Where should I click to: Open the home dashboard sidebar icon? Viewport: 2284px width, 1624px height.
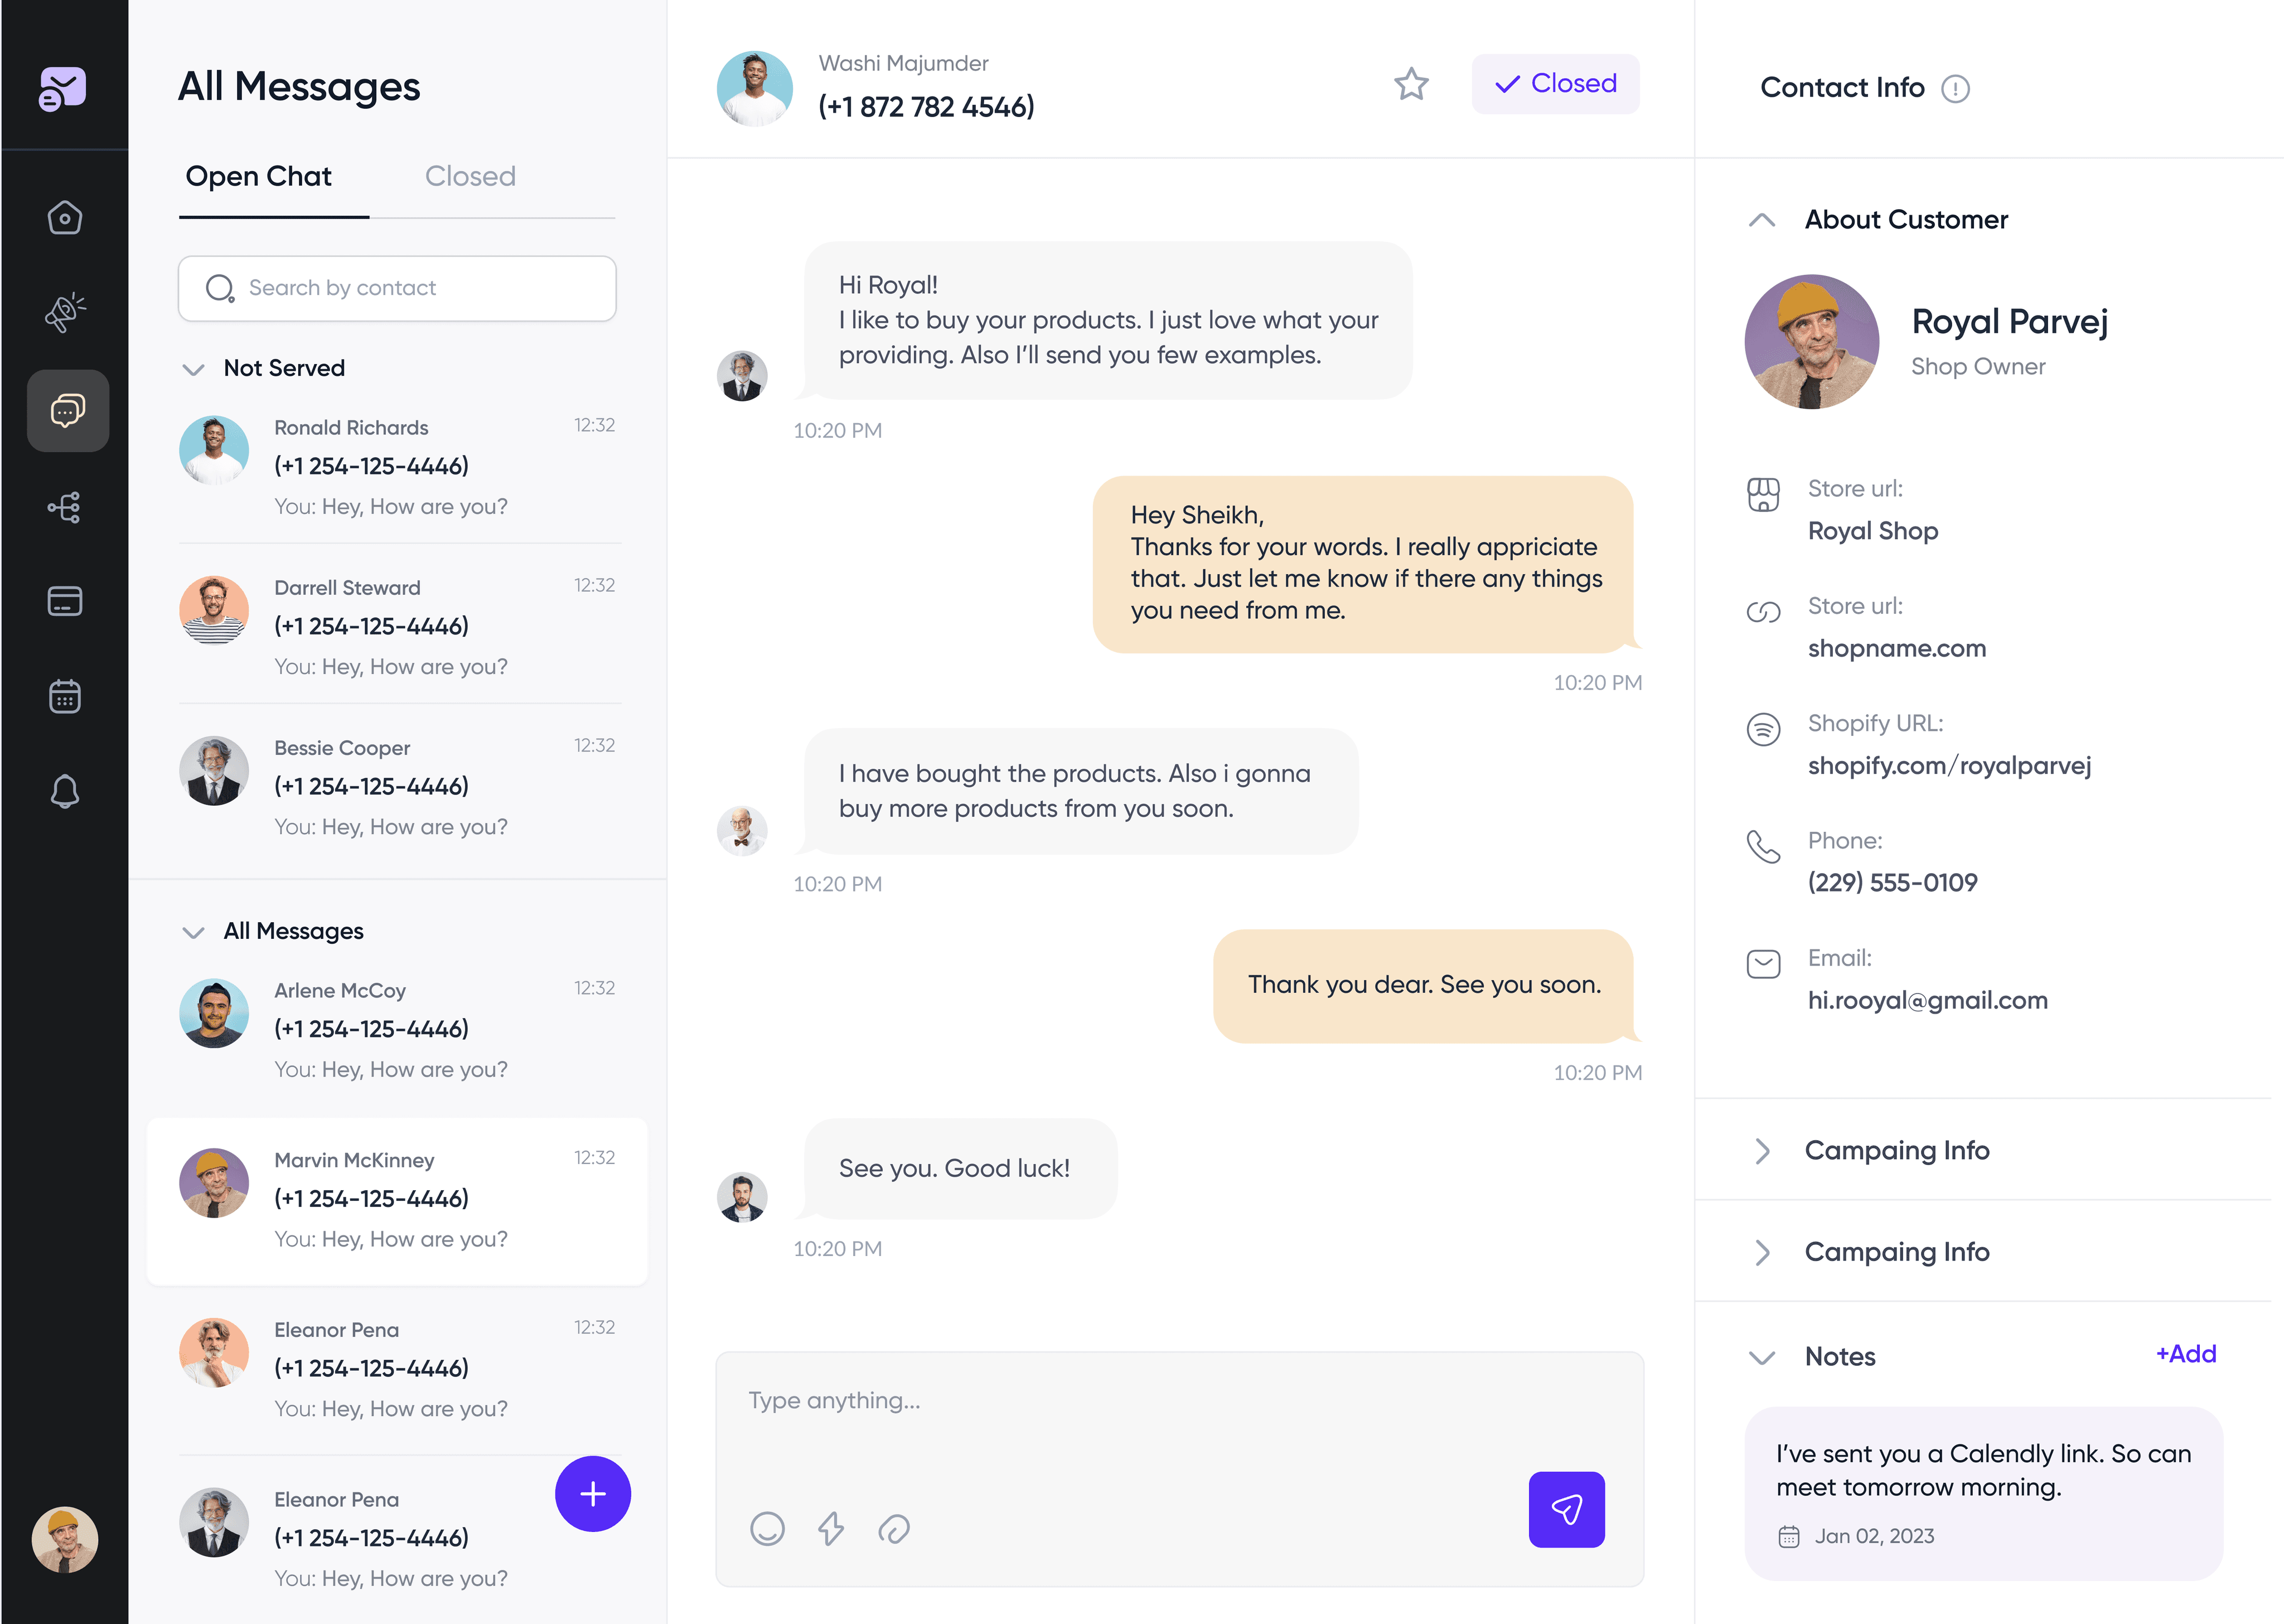(x=65, y=217)
